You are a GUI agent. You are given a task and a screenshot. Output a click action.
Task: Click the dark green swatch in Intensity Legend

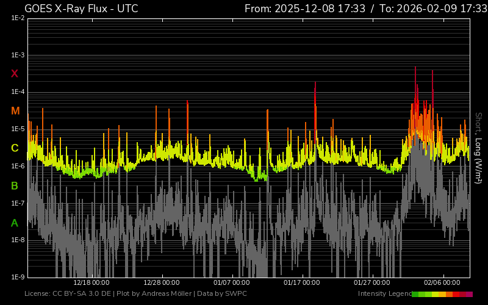[415, 294]
